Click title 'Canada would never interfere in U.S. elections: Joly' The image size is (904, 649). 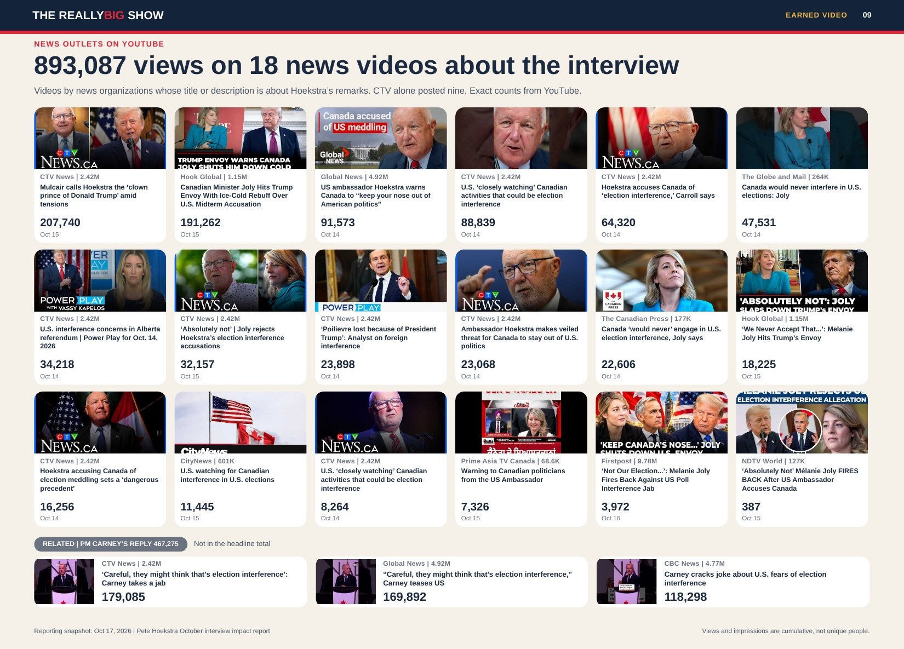(x=802, y=191)
